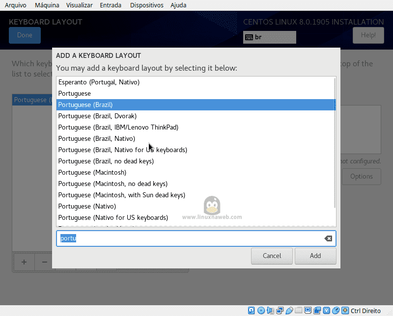
Task: Click the optical disc icon in status bar
Action: pos(261,311)
